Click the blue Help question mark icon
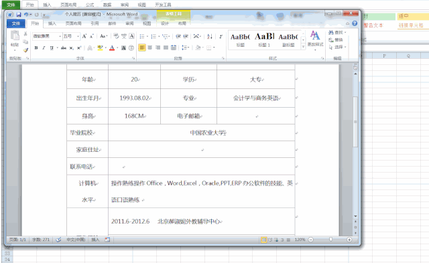Image resolution: width=429 pixels, height=263 pixels. [355, 23]
